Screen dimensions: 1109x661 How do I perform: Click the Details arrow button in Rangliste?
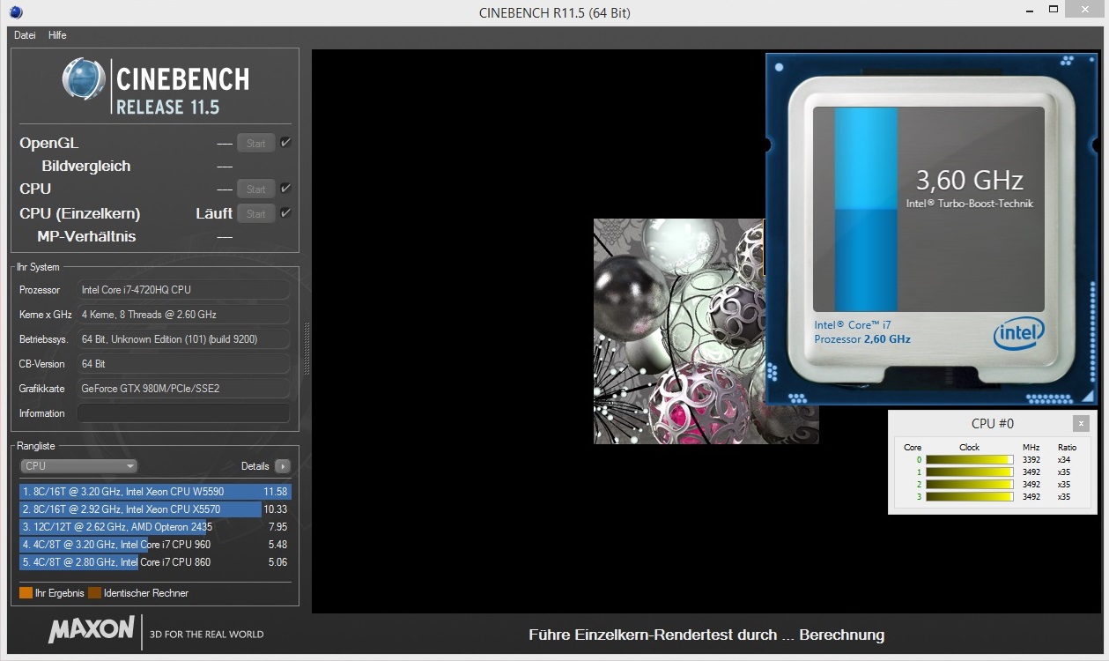pyautogui.click(x=282, y=466)
